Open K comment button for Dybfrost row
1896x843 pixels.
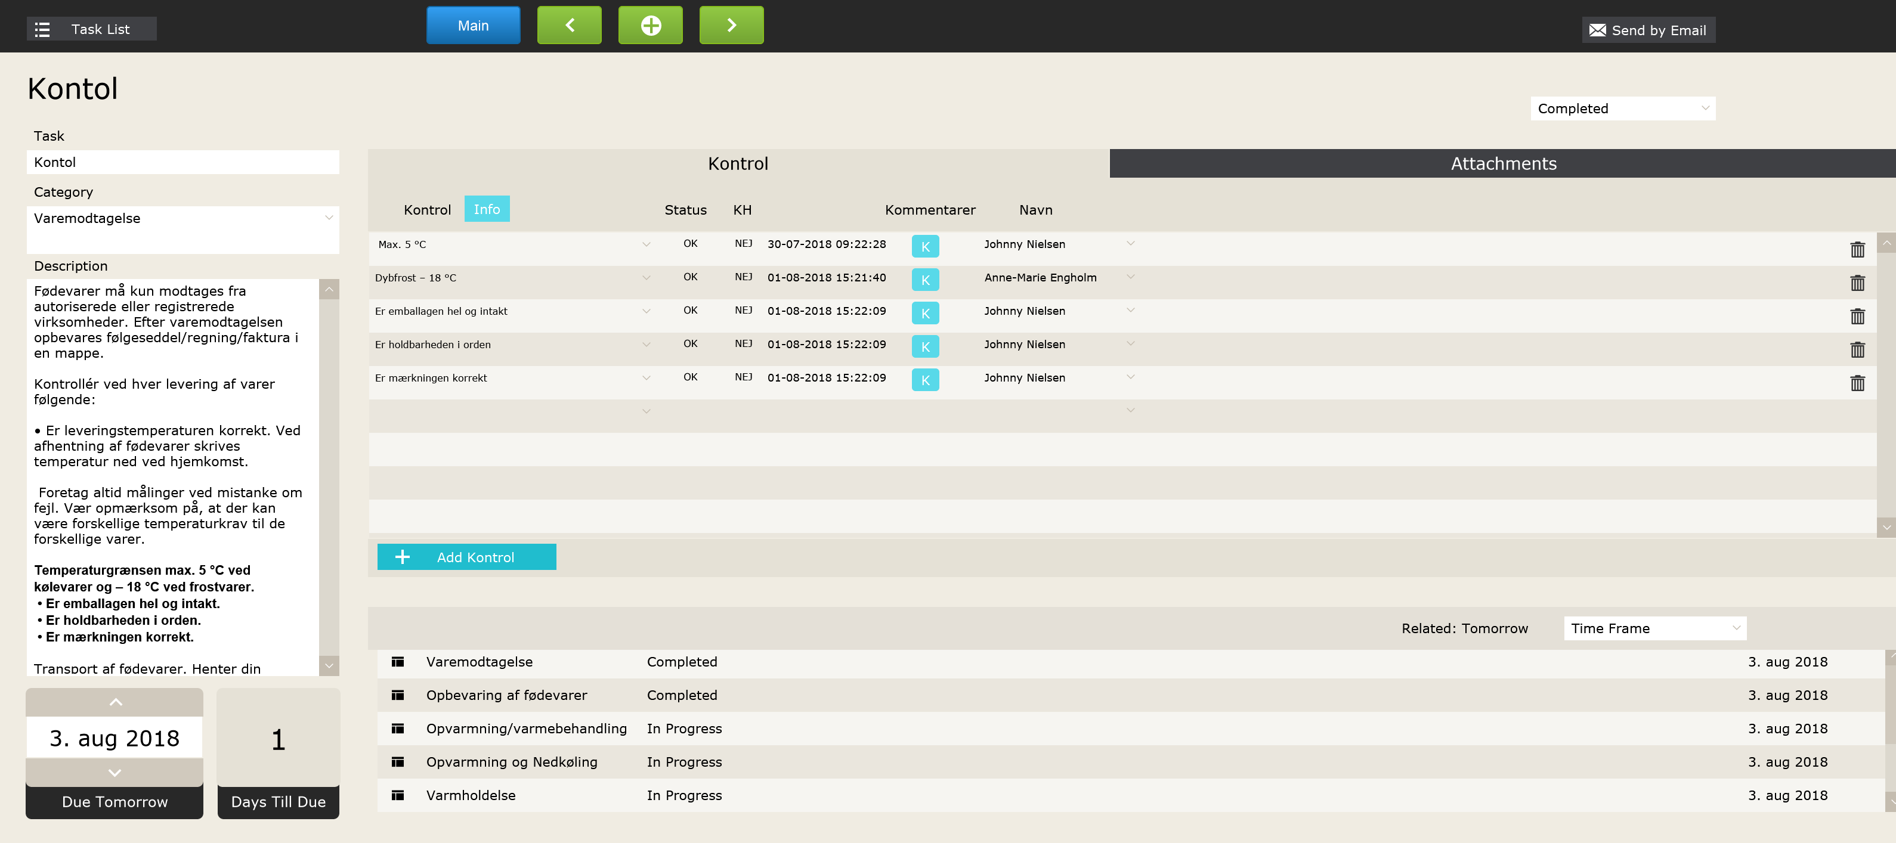pyautogui.click(x=924, y=280)
